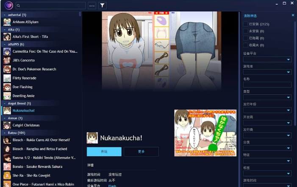The height and width of the screenshot is (187, 297).
Task: Click the 开玩 play button
Action: pos(104,151)
